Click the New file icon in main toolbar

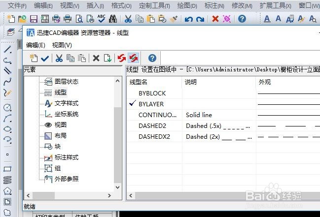click(11, 19)
